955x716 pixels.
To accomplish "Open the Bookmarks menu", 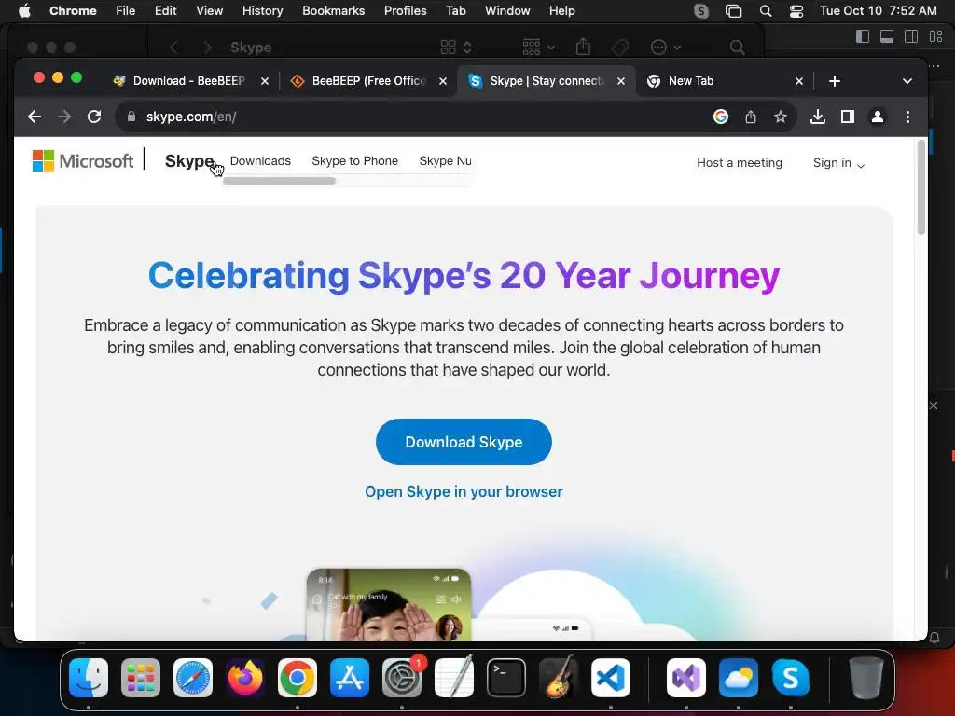I will [333, 11].
